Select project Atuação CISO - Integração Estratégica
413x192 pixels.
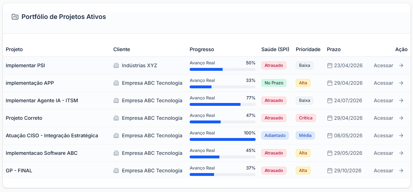52,136
